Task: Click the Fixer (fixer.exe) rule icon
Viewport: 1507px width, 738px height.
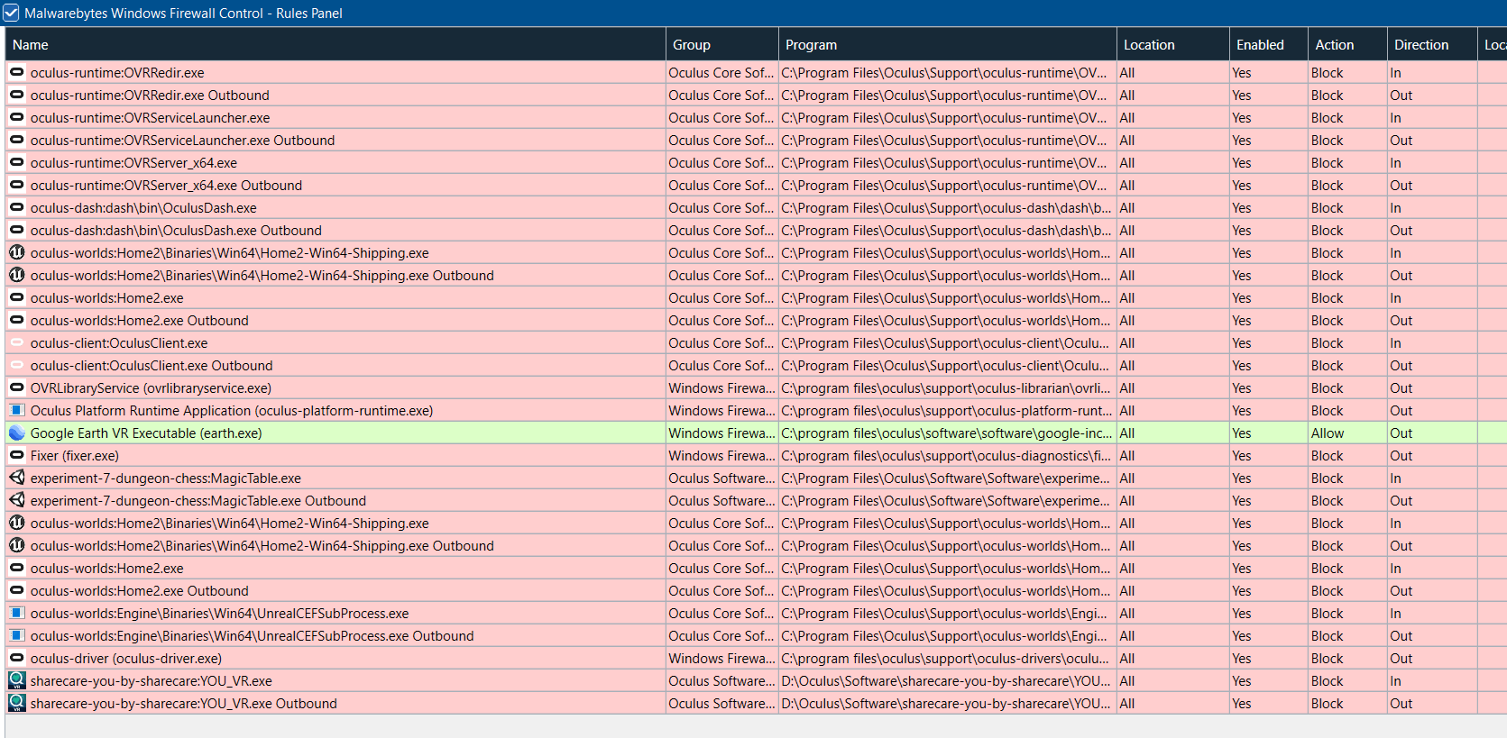Action: tap(16, 455)
